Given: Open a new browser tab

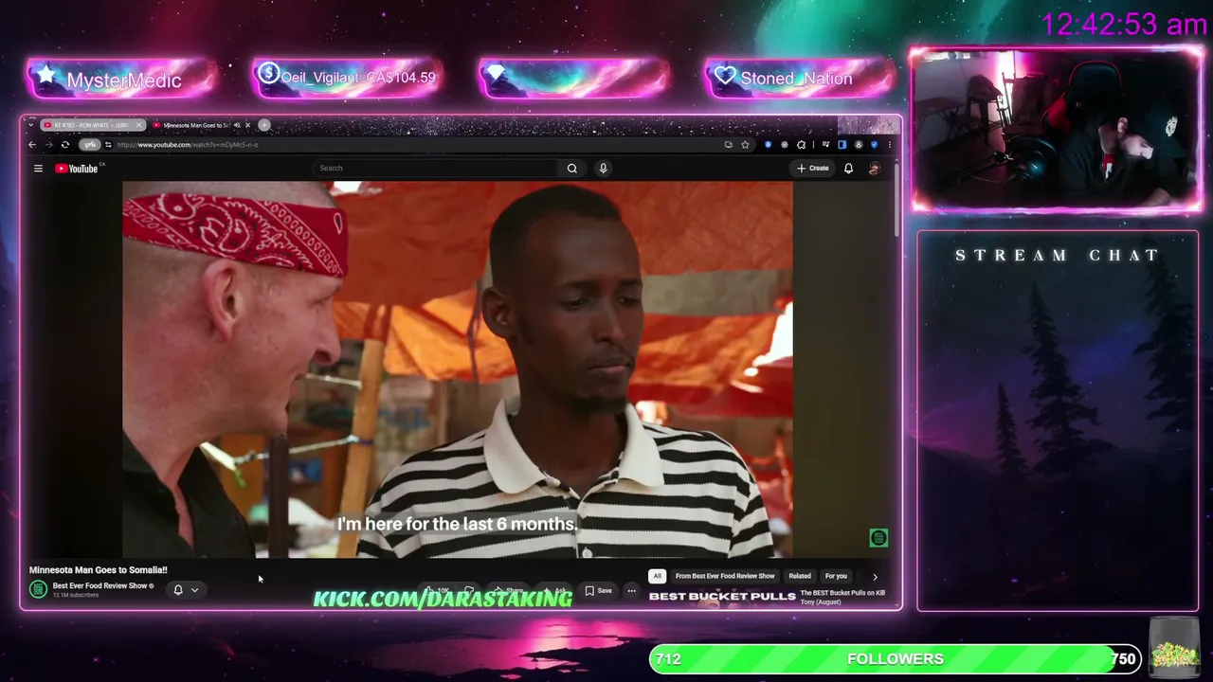Looking at the screenshot, I should pyautogui.click(x=264, y=125).
